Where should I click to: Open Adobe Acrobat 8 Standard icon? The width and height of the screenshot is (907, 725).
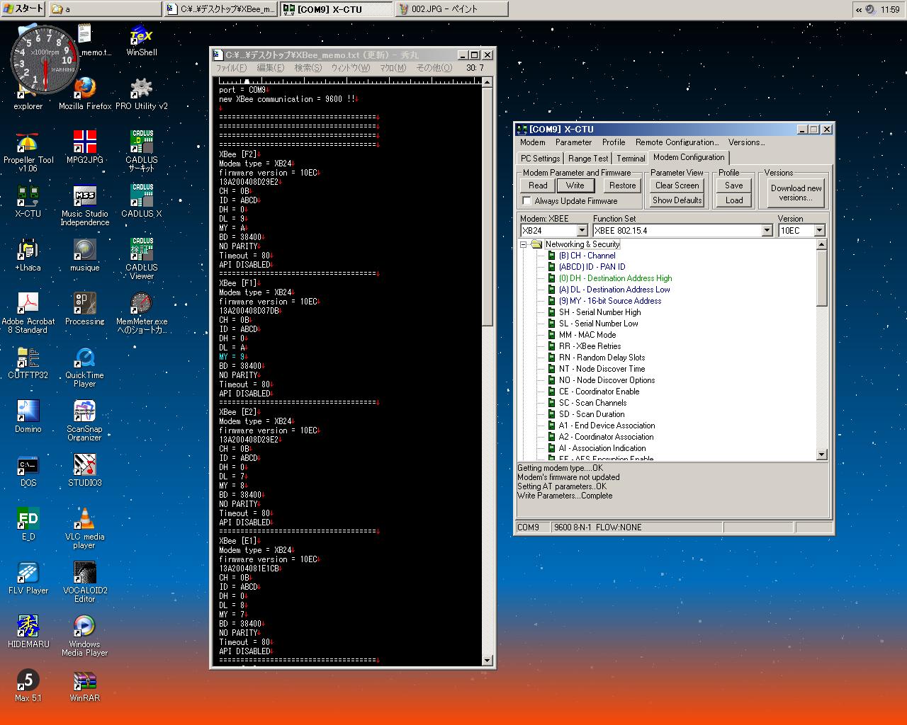coord(28,304)
